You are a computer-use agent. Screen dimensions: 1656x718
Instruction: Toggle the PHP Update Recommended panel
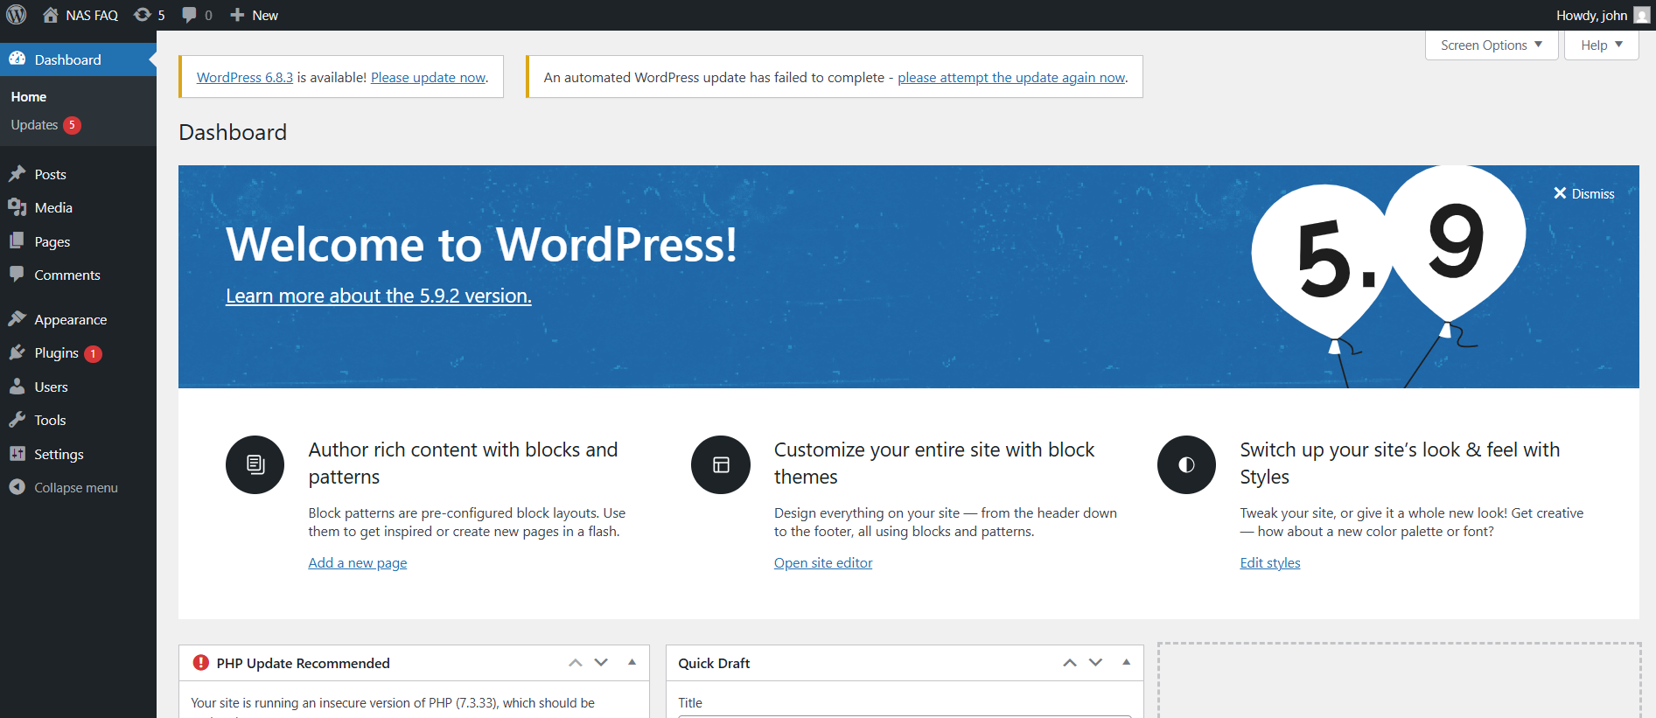tap(632, 663)
